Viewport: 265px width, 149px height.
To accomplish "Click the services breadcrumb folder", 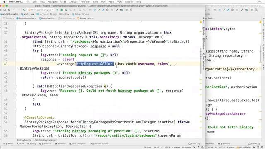I will [x=42, y=14].
